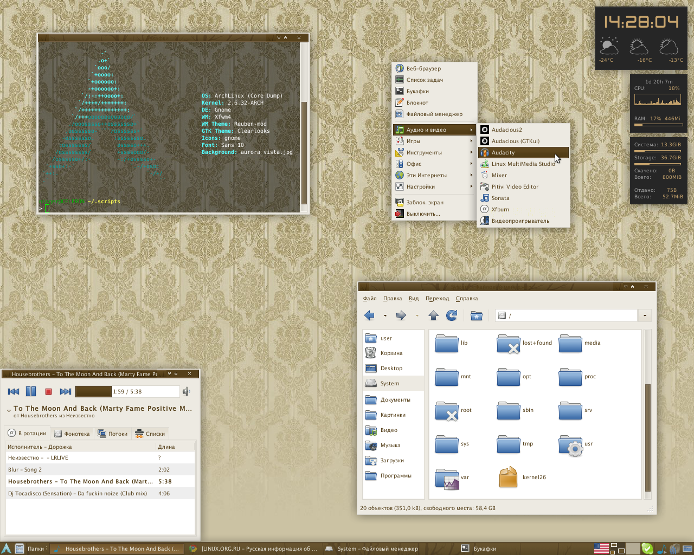The height and width of the screenshot is (555, 694).
Task: Open Arch Linux main menu in taskbar
Action: point(6,548)
